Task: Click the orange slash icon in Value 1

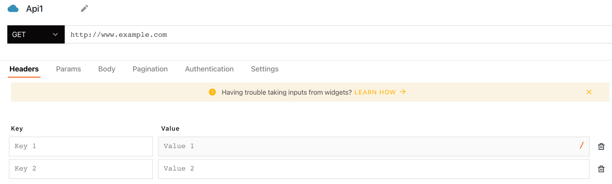Action: point(582,145)
